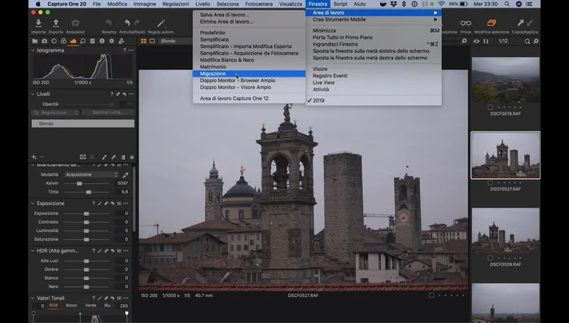Switch viewer to single-view icon
The image size is (569, 323).
tap(152, 41)
